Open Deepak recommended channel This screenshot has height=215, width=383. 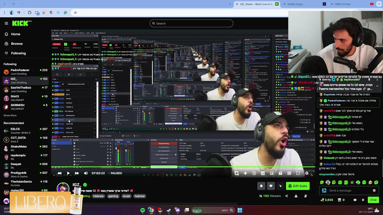coord(25,165)
